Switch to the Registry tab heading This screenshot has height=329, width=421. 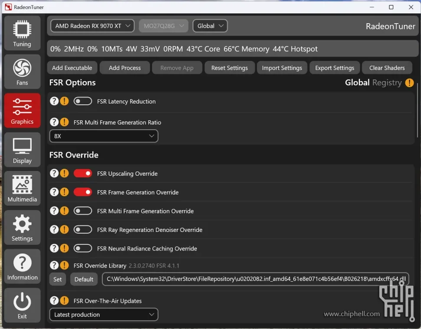coord(387,83)
